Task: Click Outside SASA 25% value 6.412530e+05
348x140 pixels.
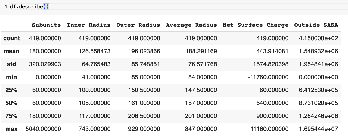Action: pyautogui.click(x=318, y=90)
